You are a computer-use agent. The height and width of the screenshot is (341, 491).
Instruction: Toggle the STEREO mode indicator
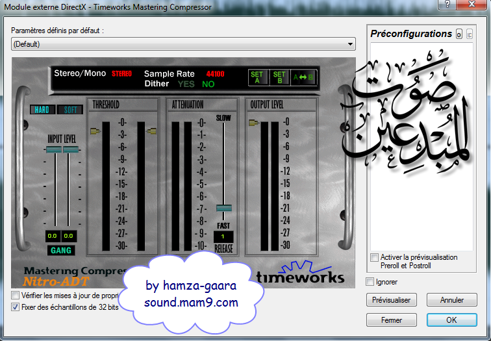pyautogui.click(x=122, y=74)
